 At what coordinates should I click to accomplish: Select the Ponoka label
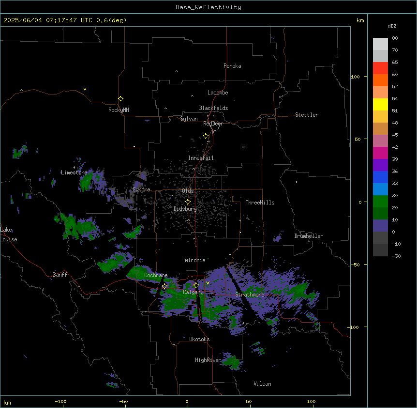(232, 66)
